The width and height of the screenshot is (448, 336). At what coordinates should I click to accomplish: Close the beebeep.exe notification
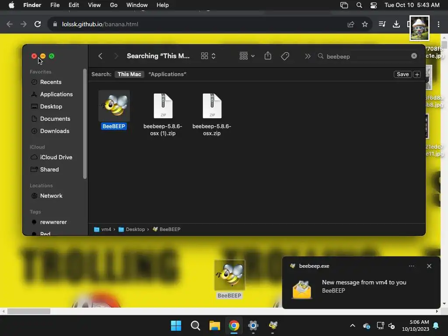coord(429,266)
